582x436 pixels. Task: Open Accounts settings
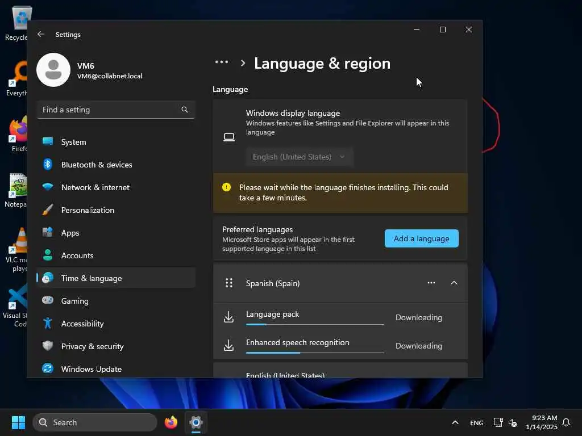116,255
